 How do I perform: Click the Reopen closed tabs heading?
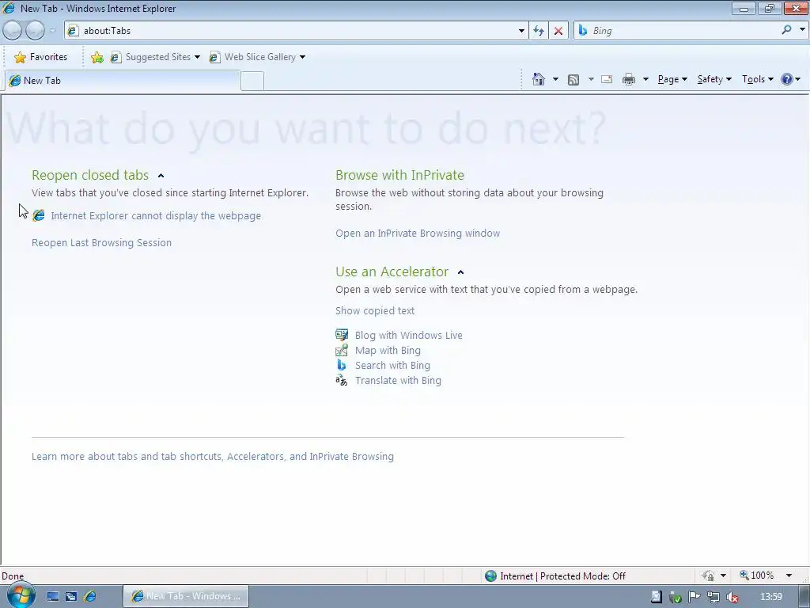coord(90,175)
